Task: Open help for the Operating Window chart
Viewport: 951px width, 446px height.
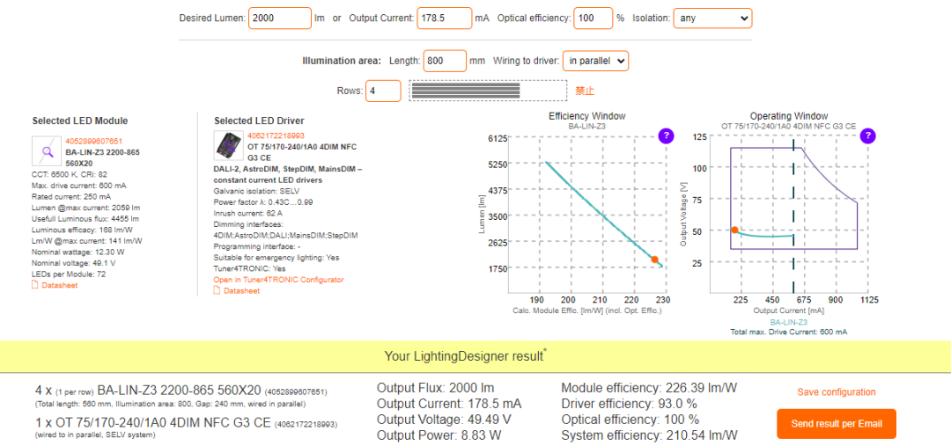Action: pos(867,135)
